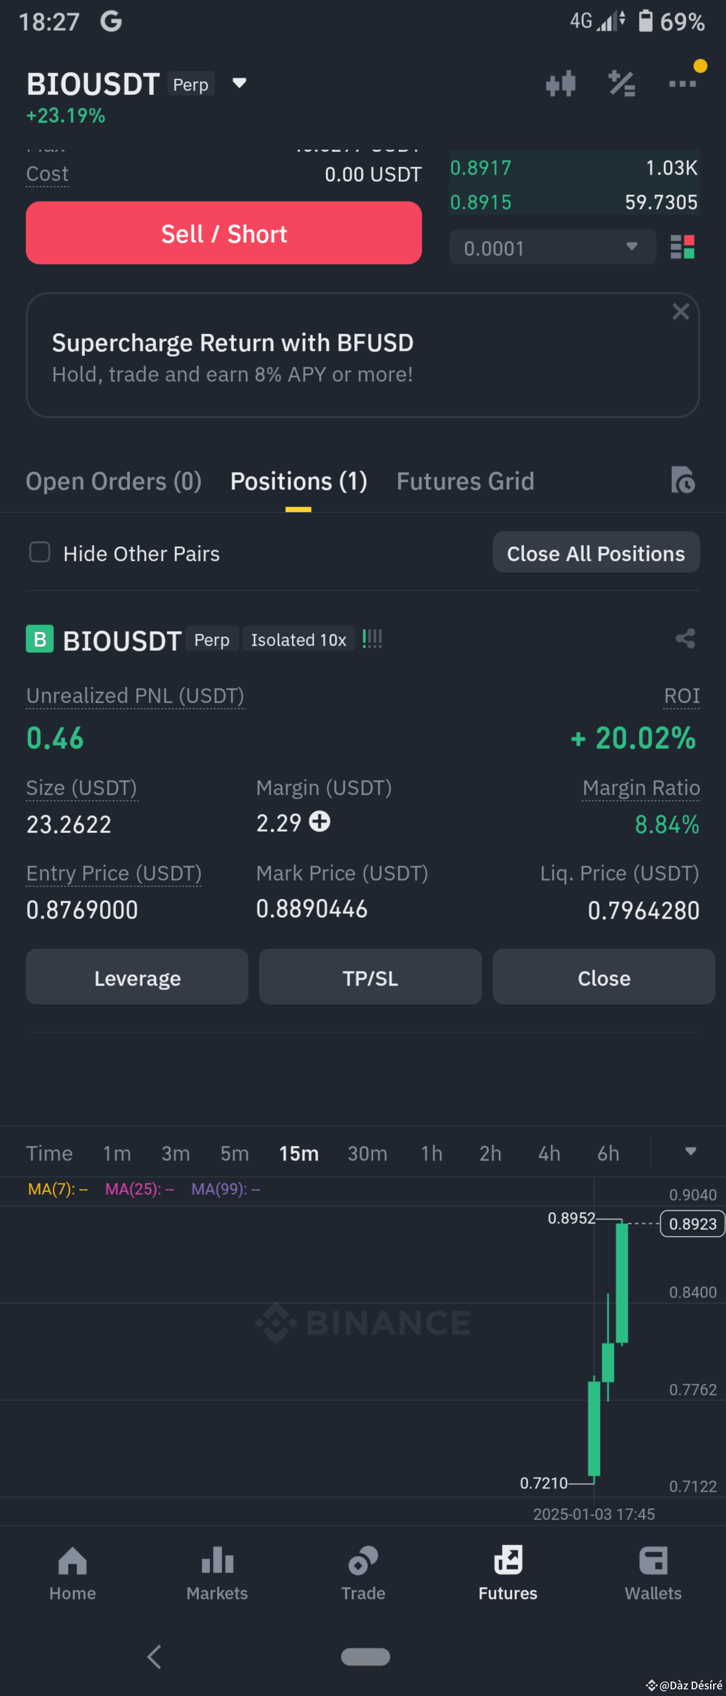Add margin using the plus icon
Screen dimensions: 726x1696
[320, 821]
